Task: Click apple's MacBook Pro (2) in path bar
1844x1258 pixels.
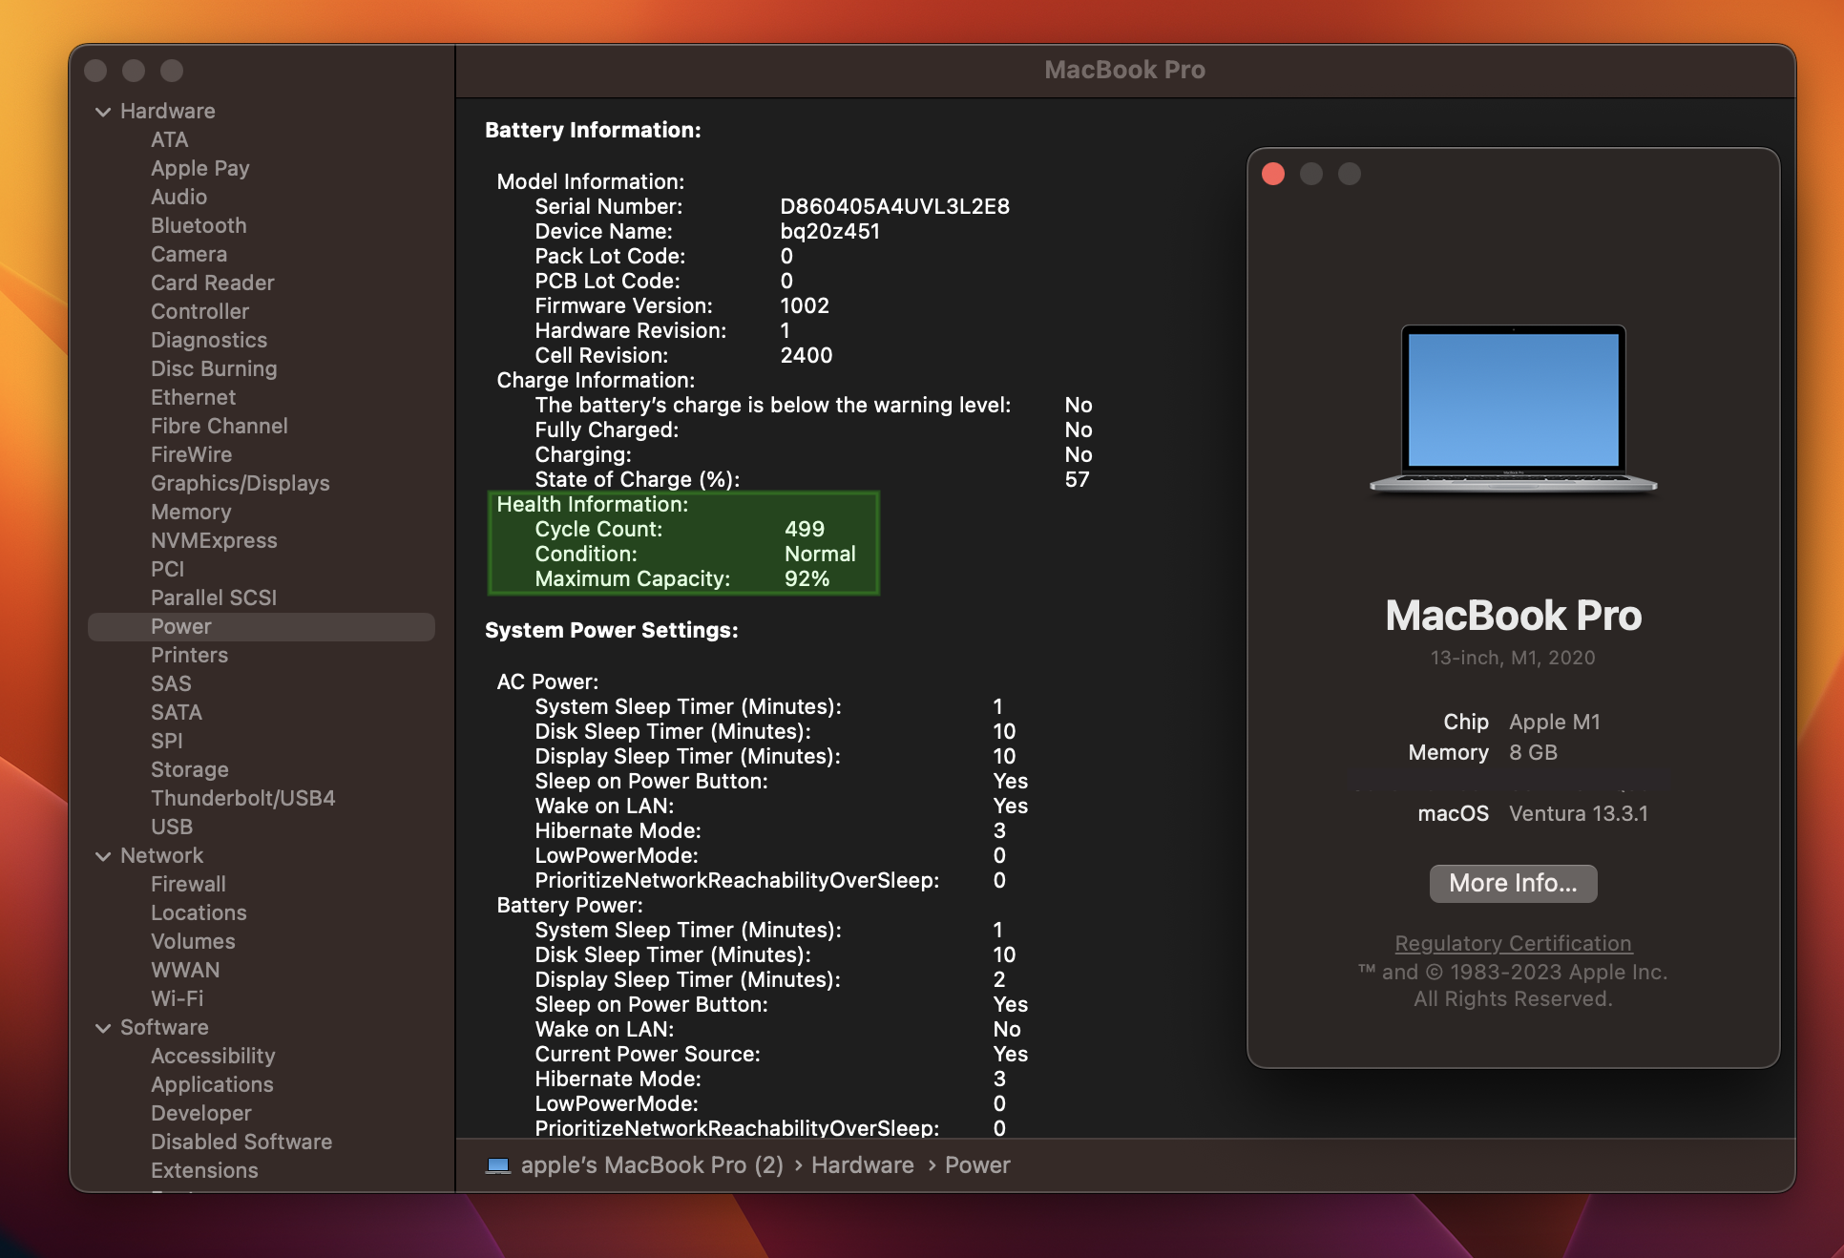Action: (x=652, y=1165)
